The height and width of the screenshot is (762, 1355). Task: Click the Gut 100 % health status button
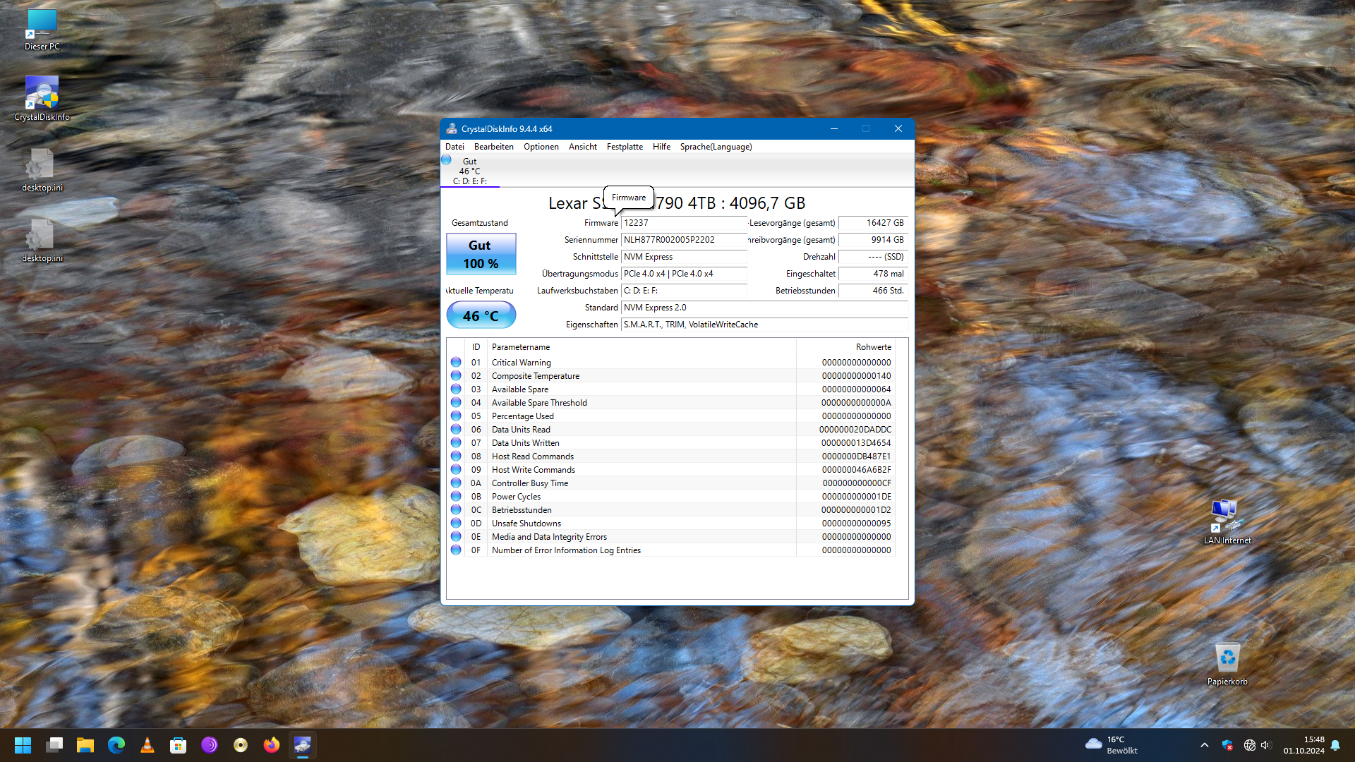pyautogui.click(x=481, y=254)
